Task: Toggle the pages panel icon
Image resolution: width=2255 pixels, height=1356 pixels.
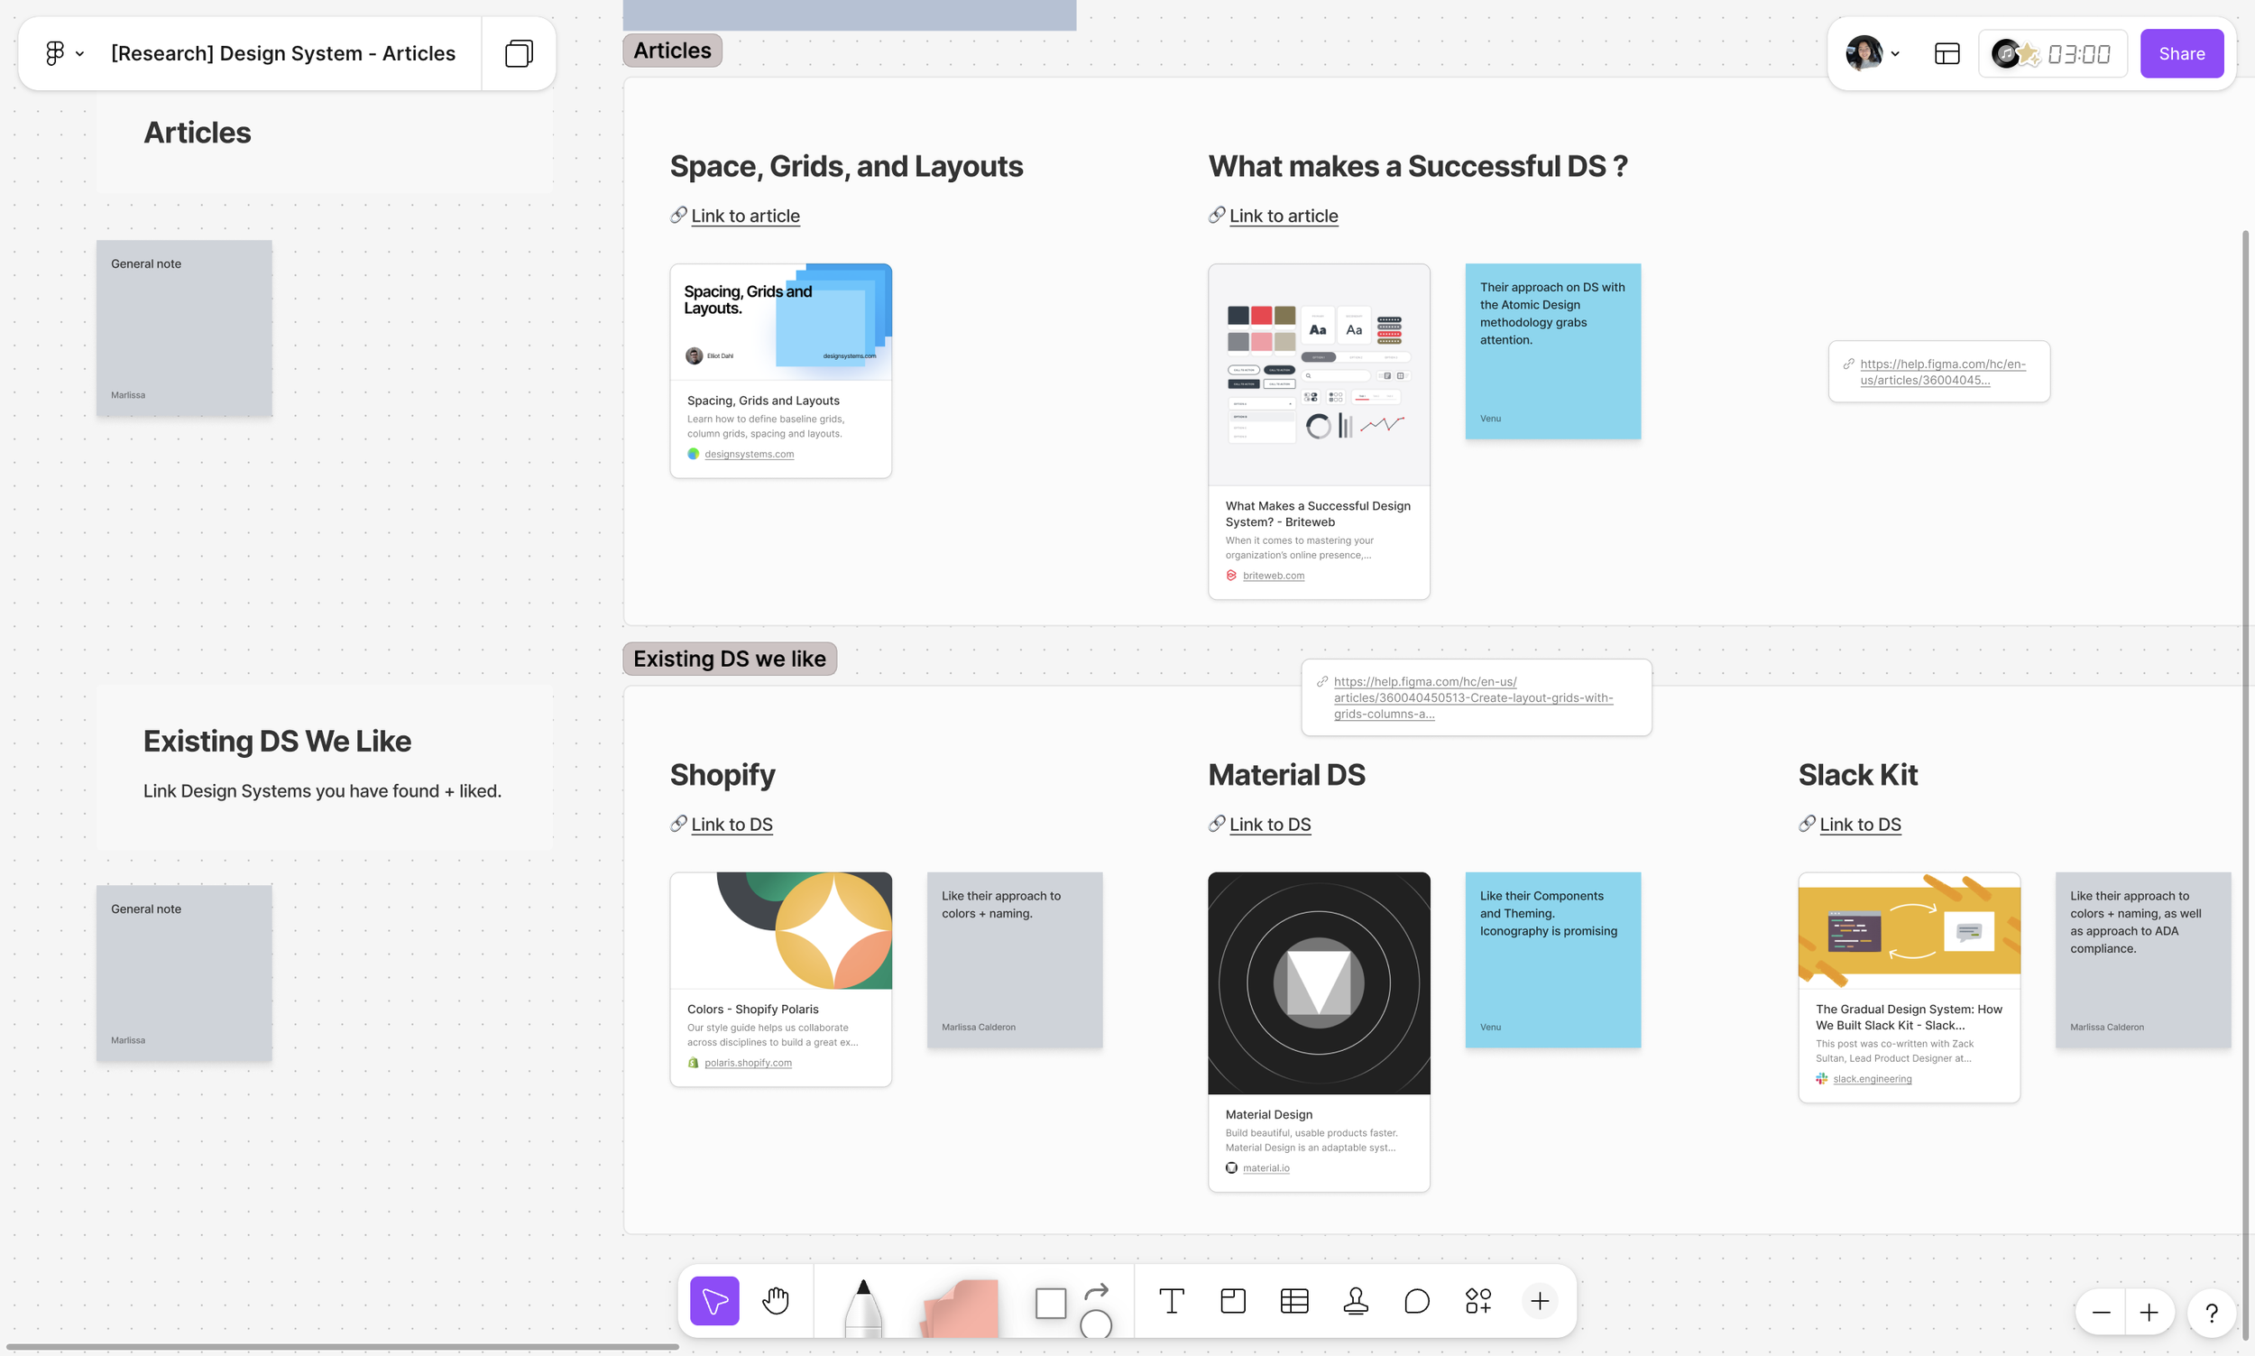Action: pyautogui.click(x=518, y=53)
